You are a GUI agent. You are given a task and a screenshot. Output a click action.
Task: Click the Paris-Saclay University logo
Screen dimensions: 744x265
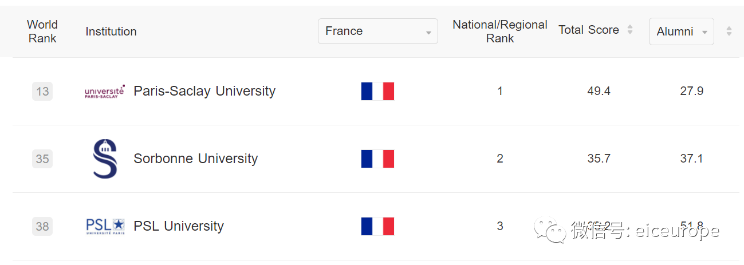click(x=105, y=92)
